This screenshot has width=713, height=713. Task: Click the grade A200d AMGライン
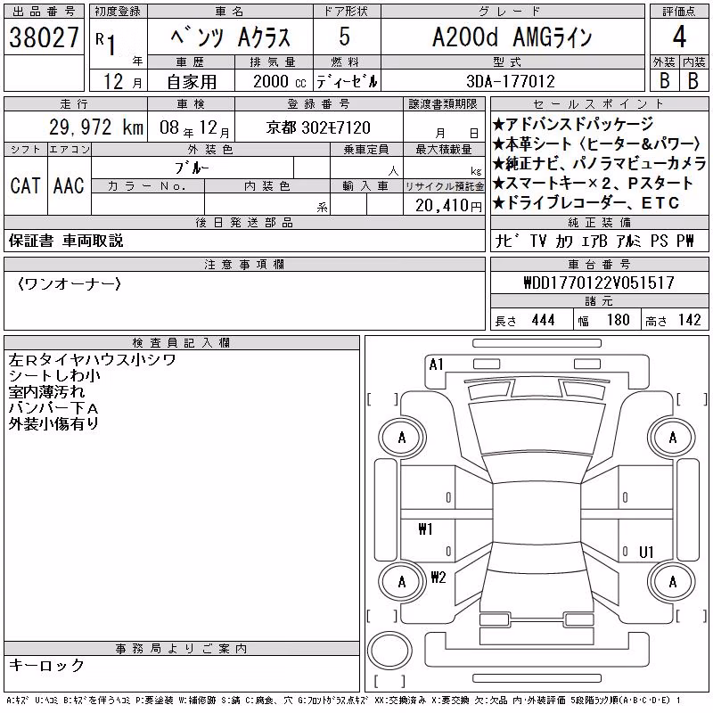(512, 37)
